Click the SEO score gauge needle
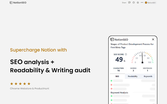Viewport: 167px width, 104px height. click(x=142, y=58)
